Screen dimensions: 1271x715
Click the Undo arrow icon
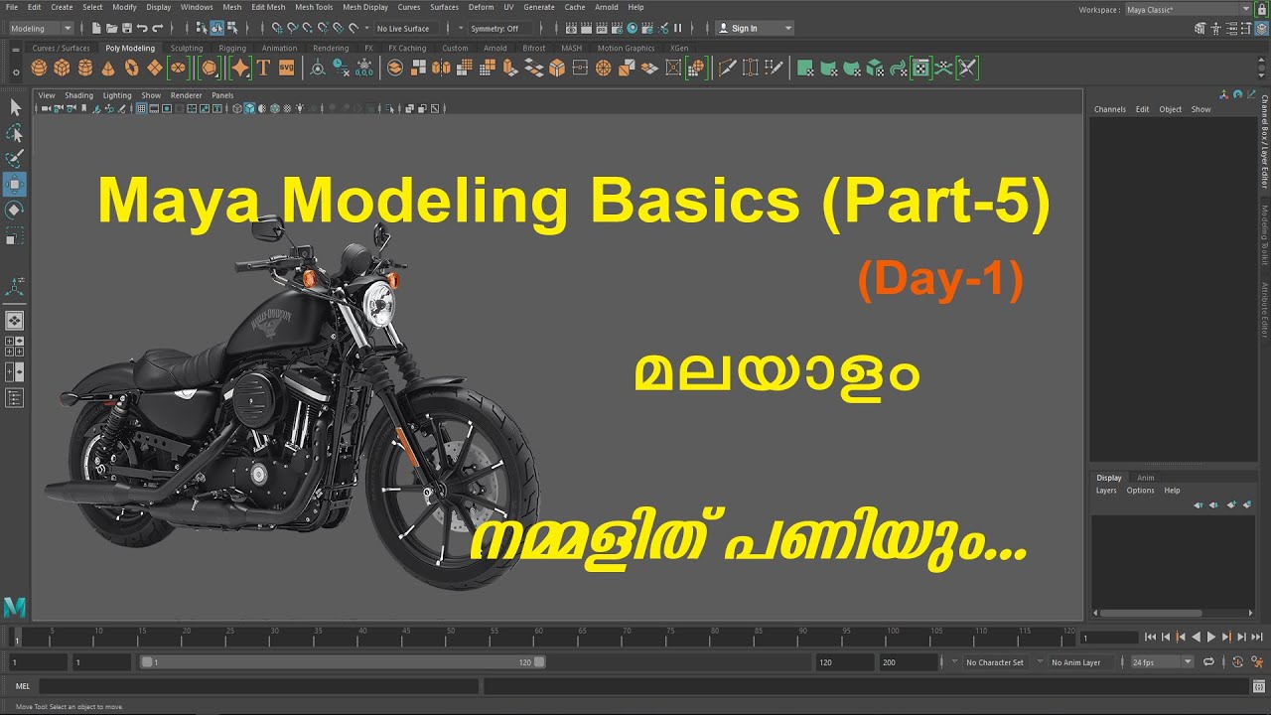[142, 28]
